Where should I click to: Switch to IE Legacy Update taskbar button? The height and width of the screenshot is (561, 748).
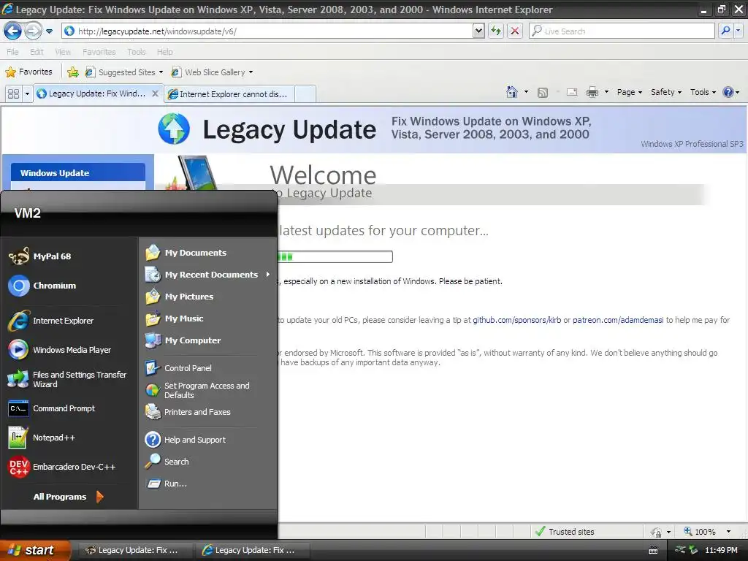[x=252, y=550]
